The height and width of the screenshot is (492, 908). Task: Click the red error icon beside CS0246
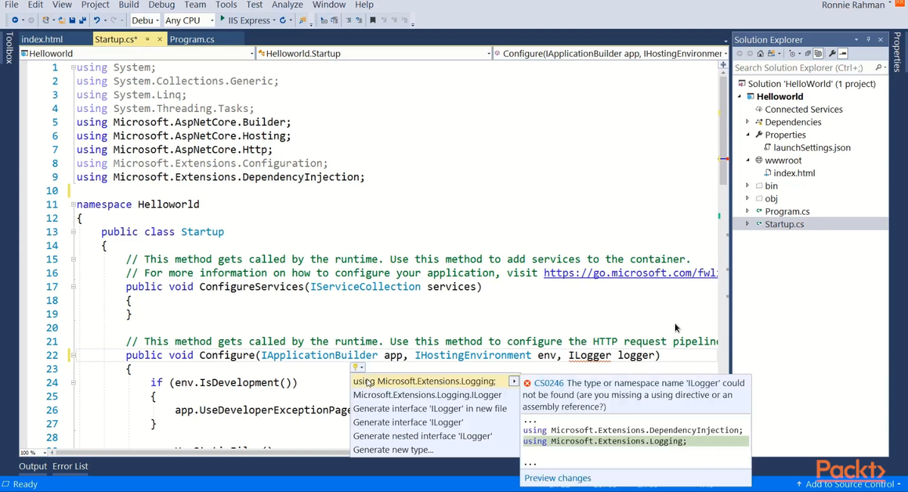pos(527,383)
